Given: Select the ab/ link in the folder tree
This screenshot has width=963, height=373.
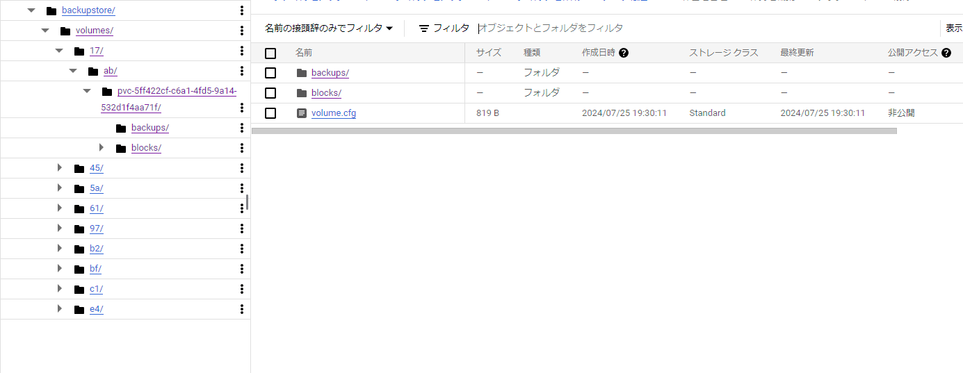Looking at the screenshot, I should tap(111, 71).
